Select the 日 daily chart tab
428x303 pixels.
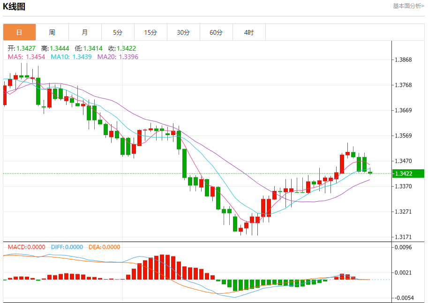(x=19, y=32)
